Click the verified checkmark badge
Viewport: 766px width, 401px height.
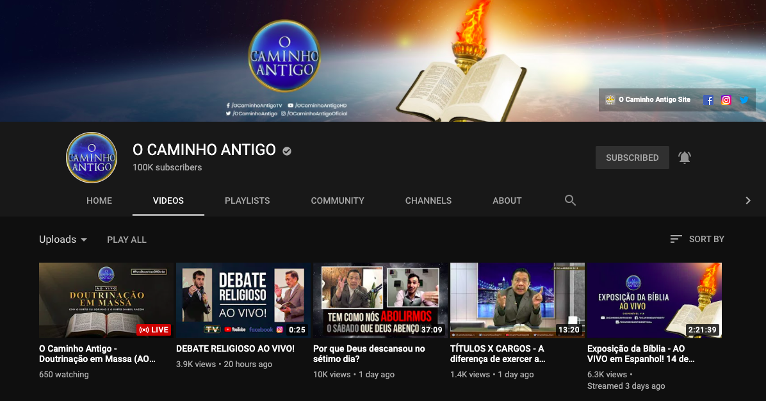point(287,151)
